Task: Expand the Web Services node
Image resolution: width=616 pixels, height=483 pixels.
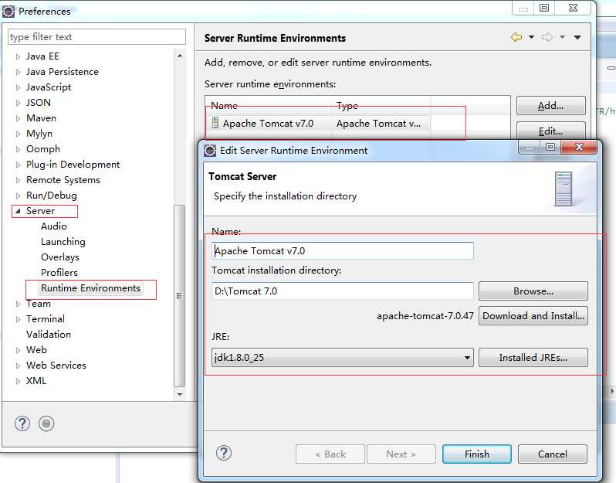Action: [x=18, y=366]
